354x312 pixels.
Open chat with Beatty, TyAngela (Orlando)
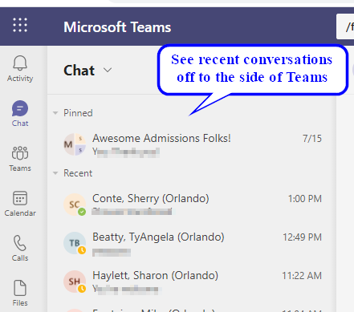click(192, 243)
